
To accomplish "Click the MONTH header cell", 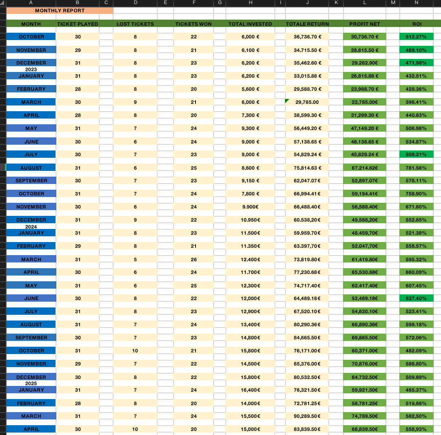I will (x=31, y=24).
